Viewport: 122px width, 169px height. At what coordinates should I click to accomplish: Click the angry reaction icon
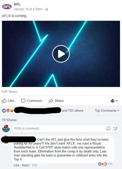[8, 111]
